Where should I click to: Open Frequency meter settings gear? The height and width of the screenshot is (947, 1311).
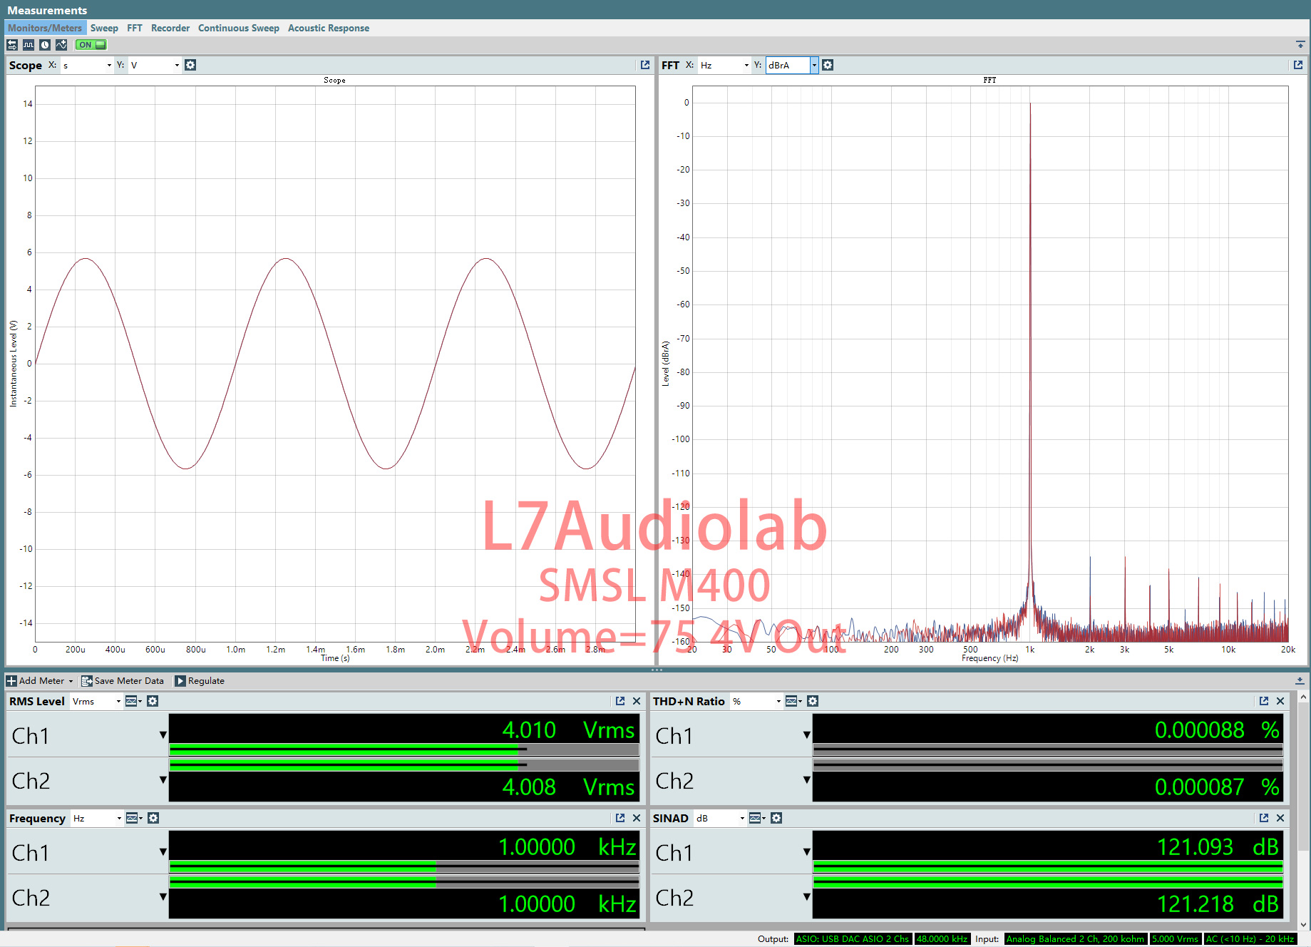click(x=153, y=818)
